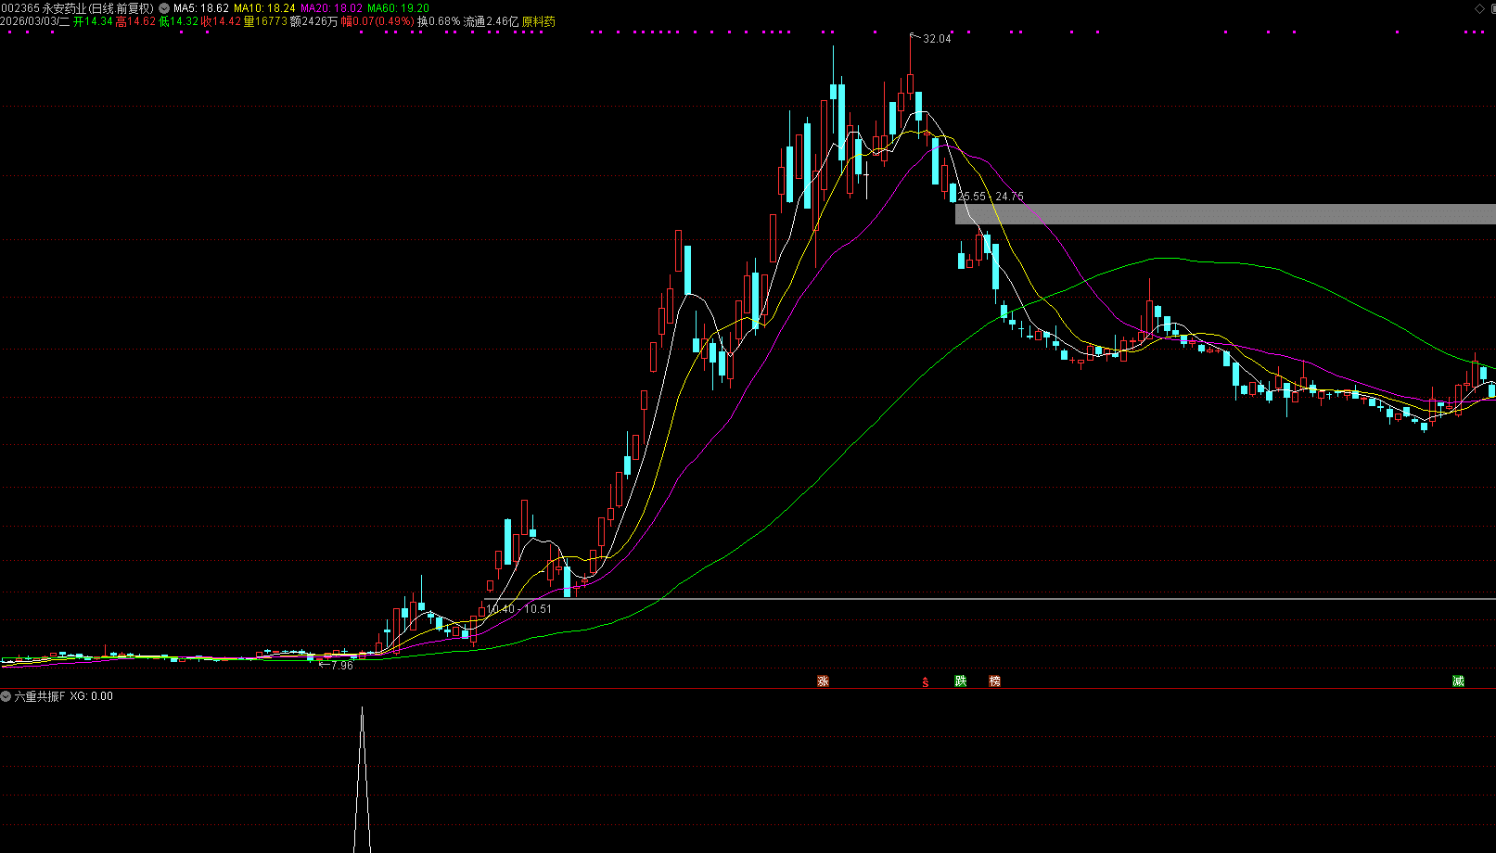This screenshot has width=1496, height=853.
Task: Click the 7.96 low price arrow label
Action: (x=338, y=666)
